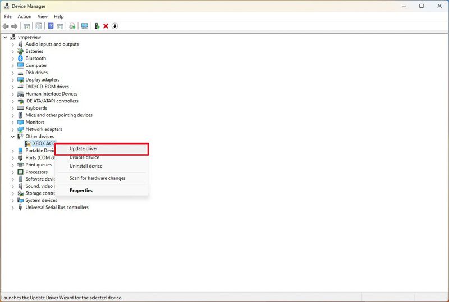Click the down-arrow circle toolbar icon

[114, 26]
